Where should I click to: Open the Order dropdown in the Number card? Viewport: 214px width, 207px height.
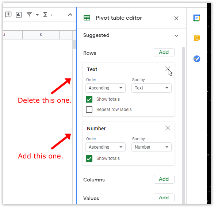click(106, 147)
